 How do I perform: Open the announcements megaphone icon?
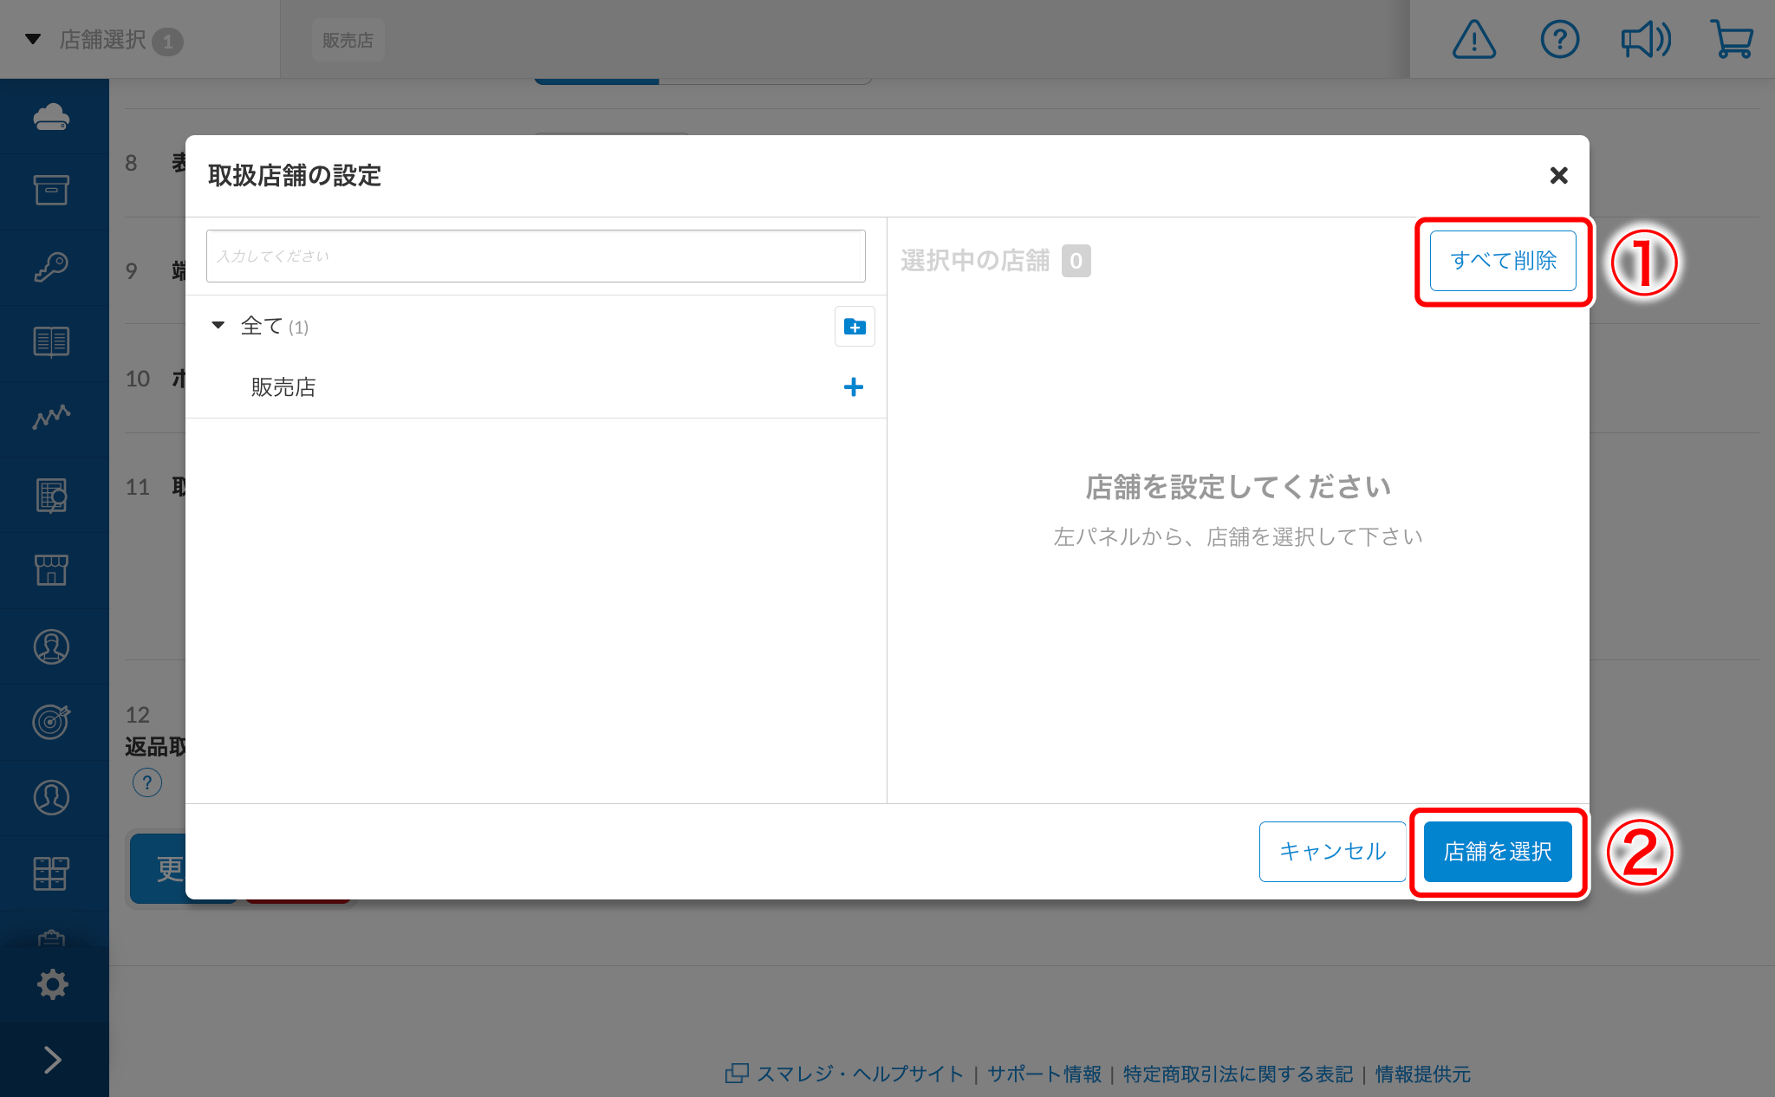pos(1645,40)
